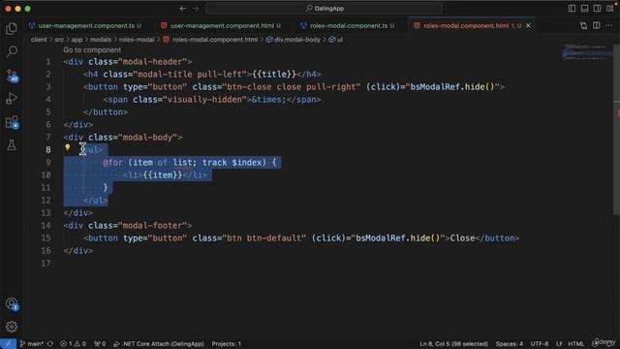Expand the app breadcrumb
The image size is (620, 349).
click(77, 40)
